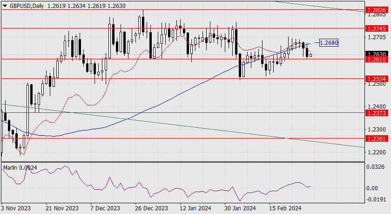Click the 1.2610 red price level label

tap(377, 59)
